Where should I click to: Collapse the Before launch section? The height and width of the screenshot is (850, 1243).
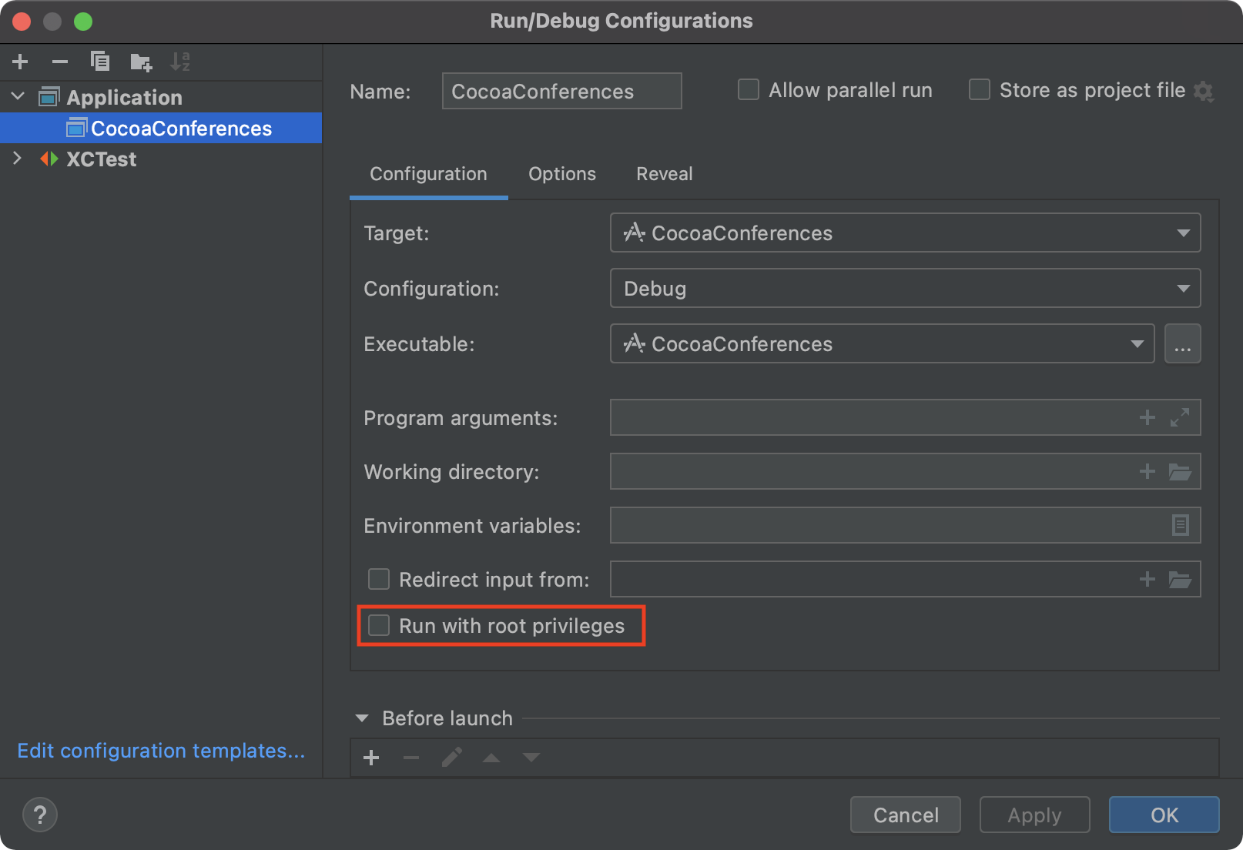[362, 718]
